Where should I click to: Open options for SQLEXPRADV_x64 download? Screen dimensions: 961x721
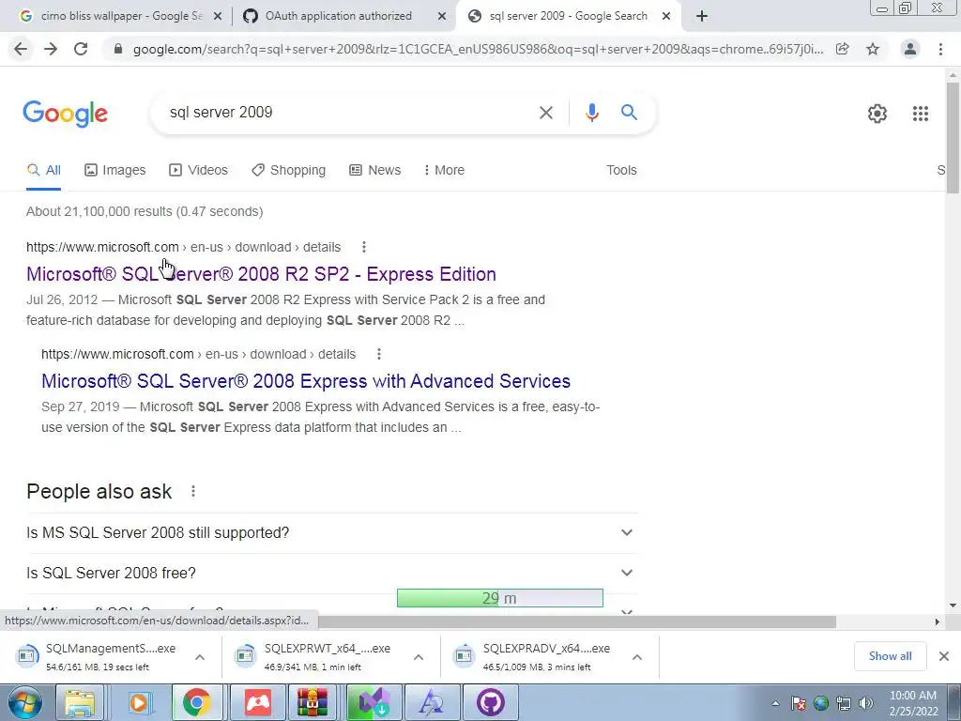click(x=637, y=657)
